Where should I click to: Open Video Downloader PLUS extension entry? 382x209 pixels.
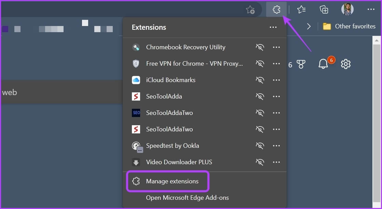[x=179, y=162]
